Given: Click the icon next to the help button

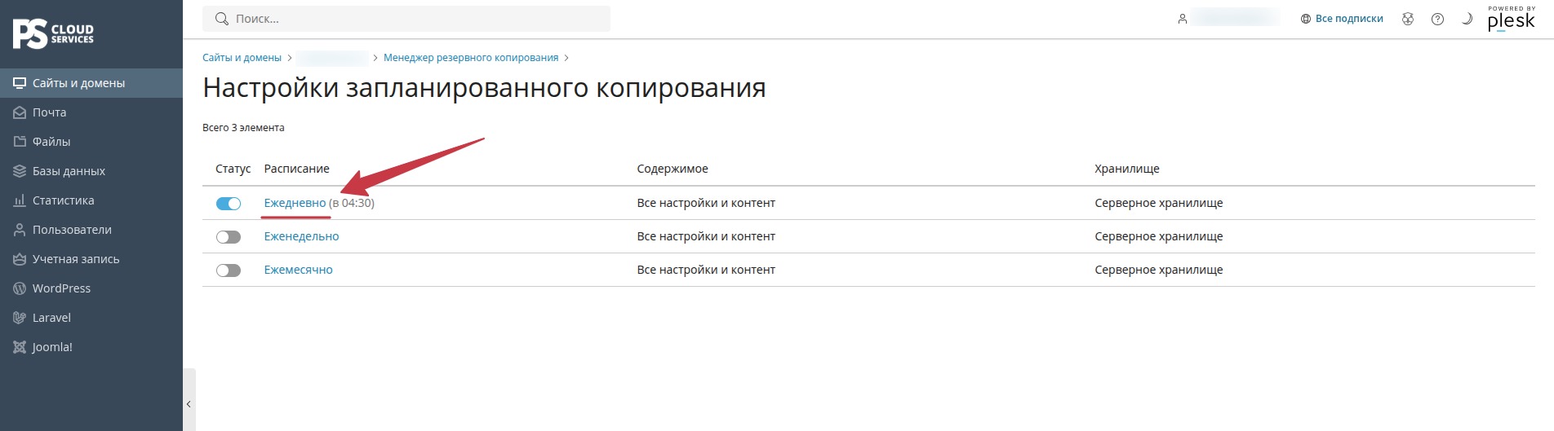Looking at the screenshot, I should [x=1408, y=19].
